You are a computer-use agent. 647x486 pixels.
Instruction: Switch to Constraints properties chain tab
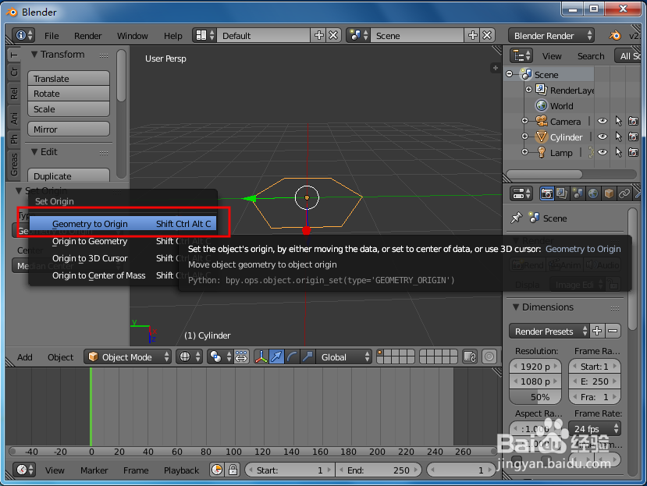tap(624, 193)
